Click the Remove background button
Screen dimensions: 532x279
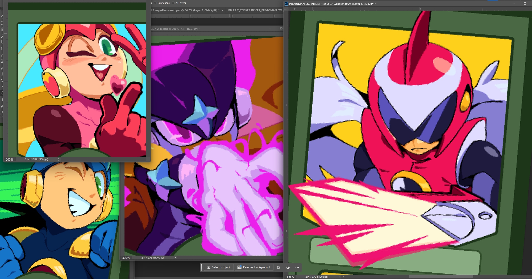253,268
